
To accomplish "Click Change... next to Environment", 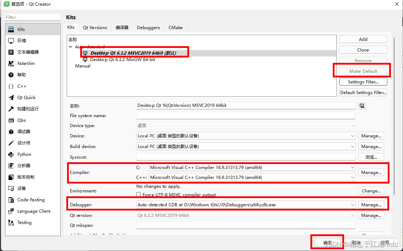I will click(x=371, y=191).
